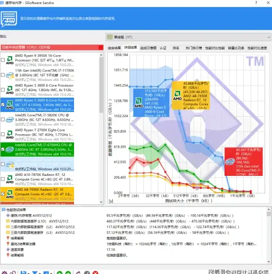Switch to the 排名 tab
Screen dimensions: 272x274
pyautogui.click(x=176, y=48)
